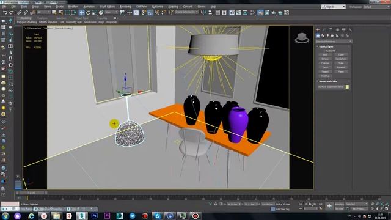
Task: Expand the Sign In dropdown
Action: [334, 7]
